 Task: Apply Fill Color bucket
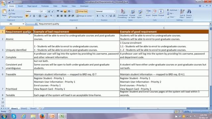click(x=46, y=16)
